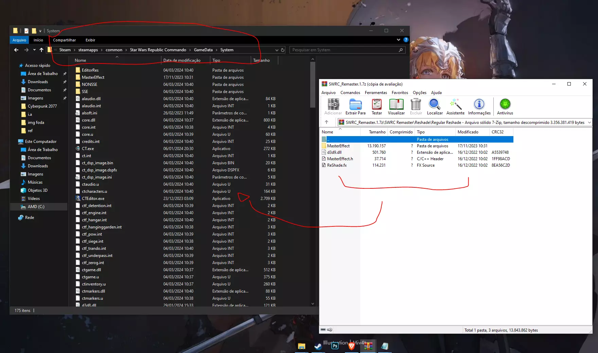
Task: Switch to File Explorer on the taskbar
Action: click(301, 346)
